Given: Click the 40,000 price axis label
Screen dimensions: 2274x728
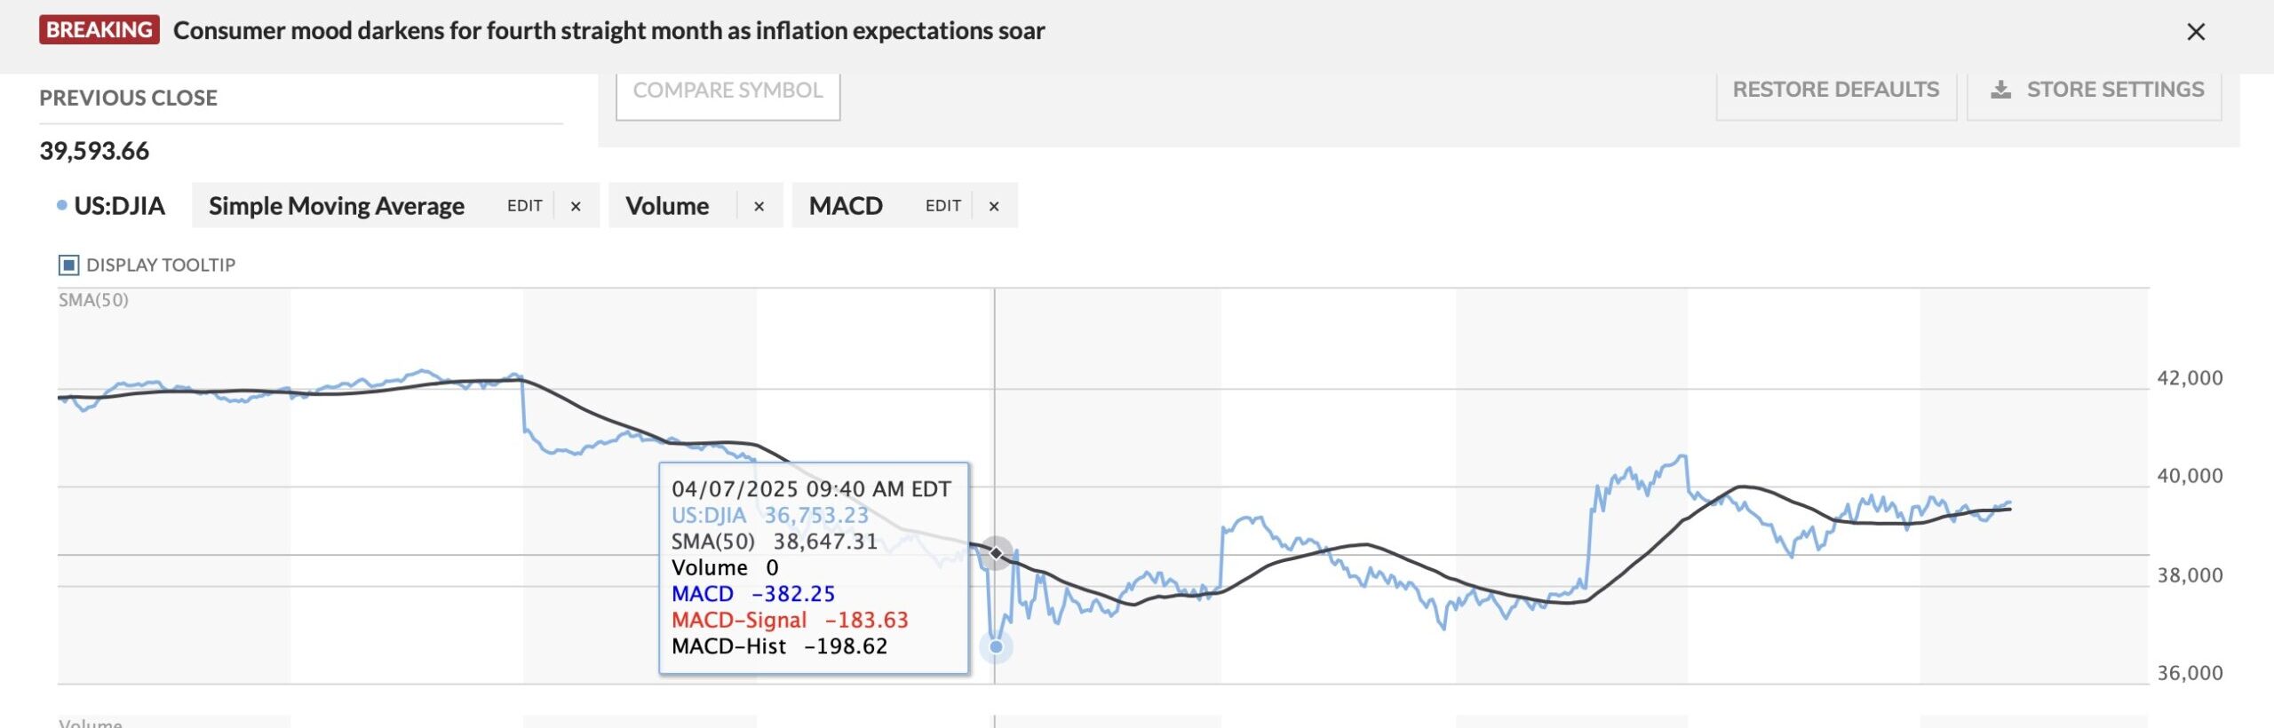Looking at the screenshot, I should click(2190, 476).
